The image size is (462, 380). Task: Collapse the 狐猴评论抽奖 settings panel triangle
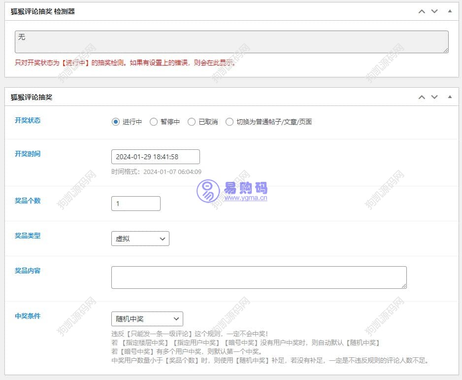pyautogui.click(x=450, y=97)
